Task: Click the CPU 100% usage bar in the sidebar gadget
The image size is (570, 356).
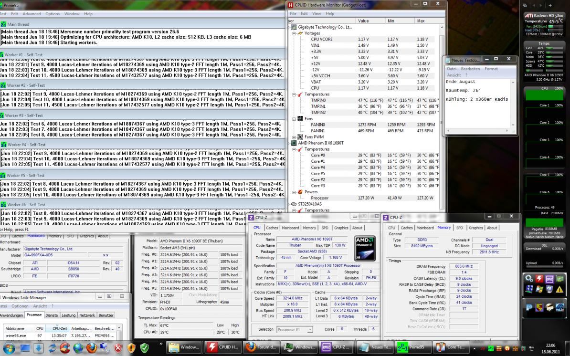Action: coord(544,95)
